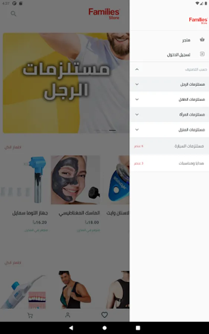Expand the مستلزمات المنزل category chevron

click(137, 130)
